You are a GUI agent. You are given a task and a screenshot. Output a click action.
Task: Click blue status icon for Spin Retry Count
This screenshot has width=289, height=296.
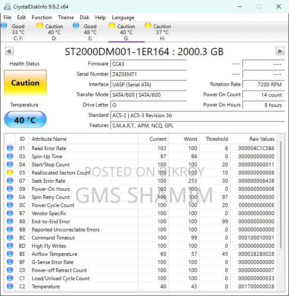10,197
